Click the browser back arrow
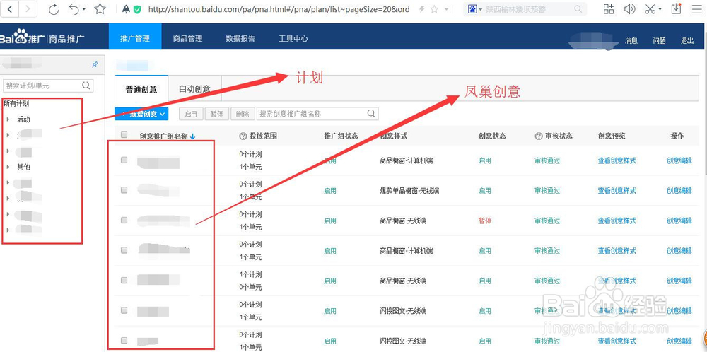This screenshot has height=352, width=707. [x=10, y=9]
